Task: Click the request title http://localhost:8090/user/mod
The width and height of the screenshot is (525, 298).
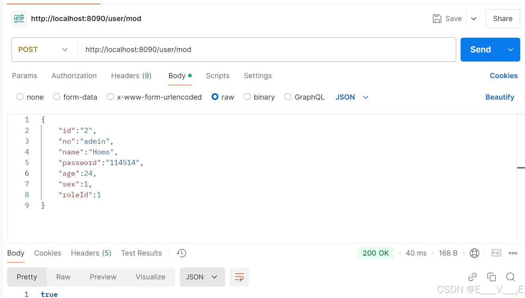Action: (x=86, y=19)
